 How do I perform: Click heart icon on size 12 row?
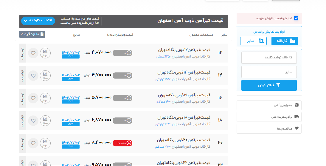[x=33, y=53]
